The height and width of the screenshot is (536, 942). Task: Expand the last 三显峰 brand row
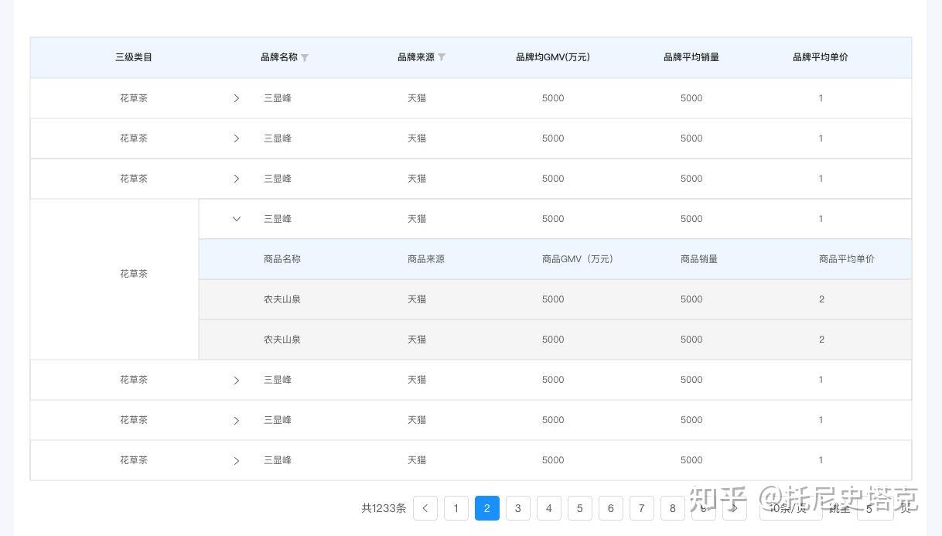coord(237,461)
